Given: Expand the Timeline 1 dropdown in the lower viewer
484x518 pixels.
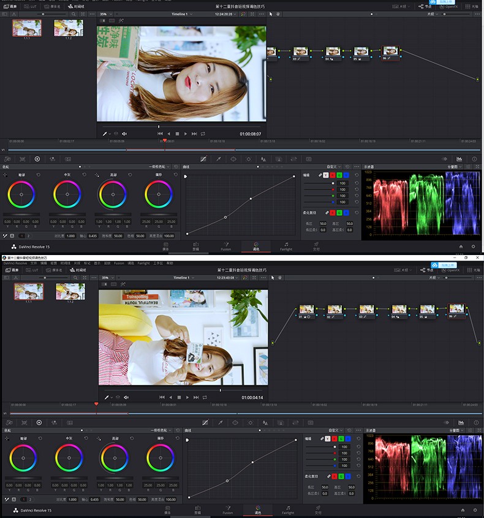Looking at the screenshot, I should (183, 278).
